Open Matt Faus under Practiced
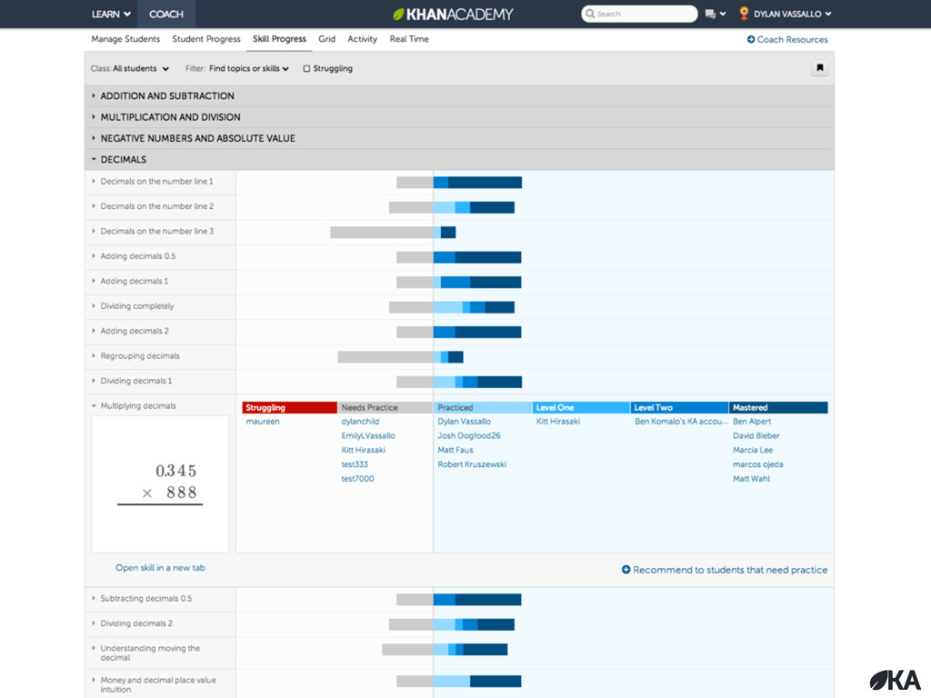Viewport: 931px width, 698px height. [455, 450]
